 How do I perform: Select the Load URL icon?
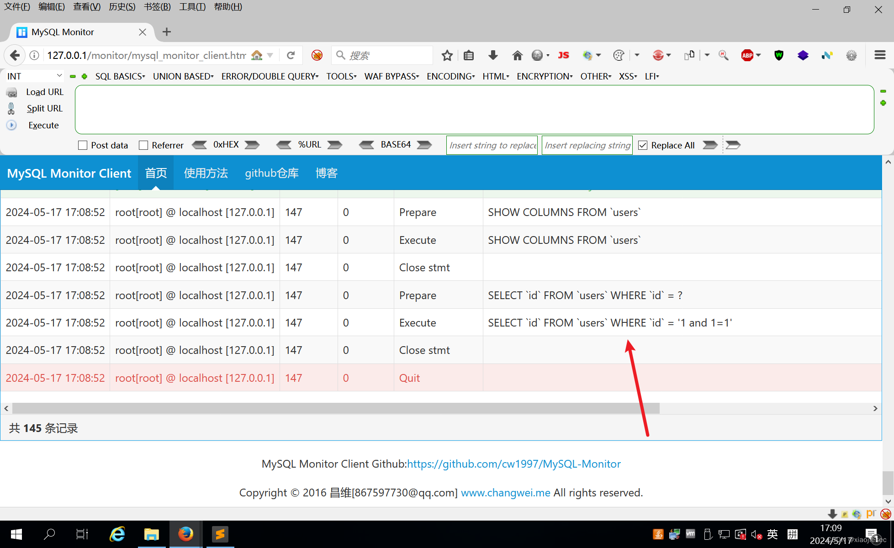(x=11, y=92)
